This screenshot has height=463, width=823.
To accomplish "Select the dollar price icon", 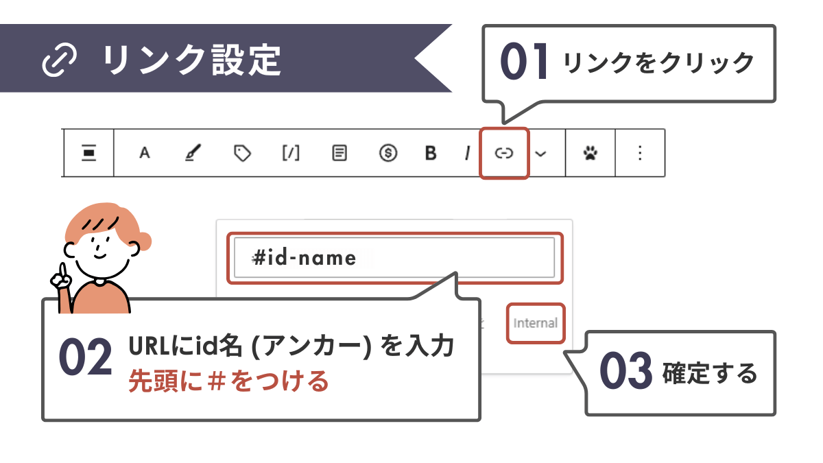I will tap(387, 154).
